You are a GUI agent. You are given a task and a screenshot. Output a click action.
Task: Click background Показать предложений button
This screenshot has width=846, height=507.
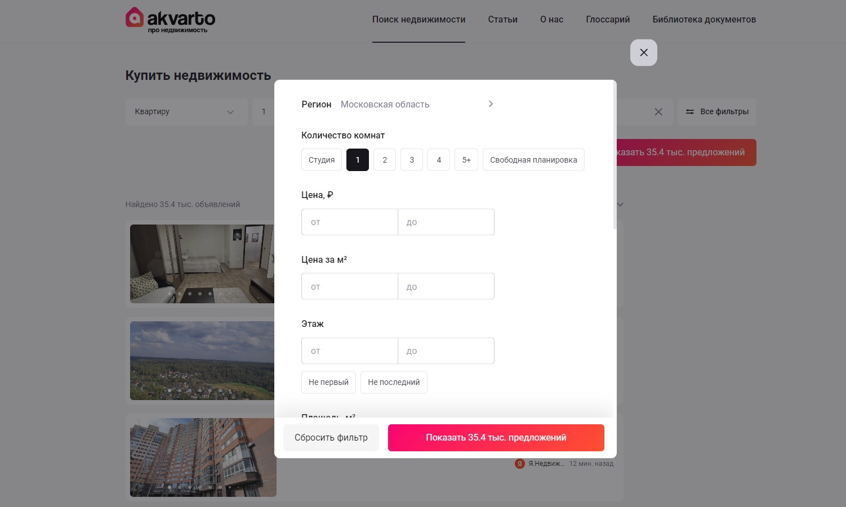[687, 152]
